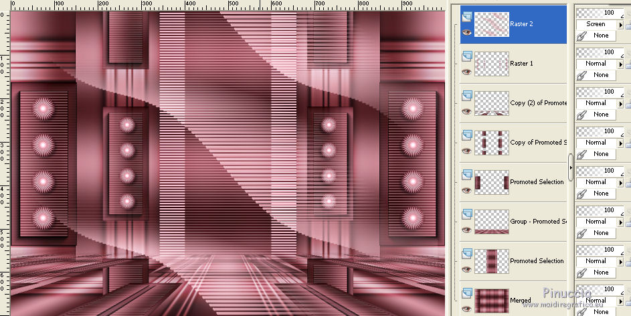
Task: Open blend mode dropdown for Group - Promoted layer
Action: coord(620,222)
